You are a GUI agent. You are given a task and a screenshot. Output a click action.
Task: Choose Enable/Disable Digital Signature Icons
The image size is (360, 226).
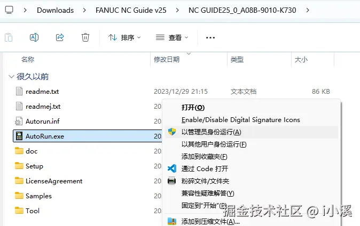pos(240,119)
